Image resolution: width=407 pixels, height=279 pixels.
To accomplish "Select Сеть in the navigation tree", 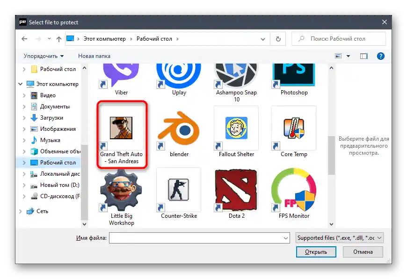I will tap(37, 211).
